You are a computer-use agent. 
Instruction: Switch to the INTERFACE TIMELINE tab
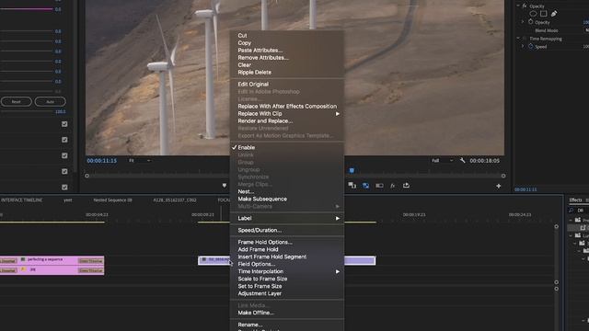coord(21,200)
